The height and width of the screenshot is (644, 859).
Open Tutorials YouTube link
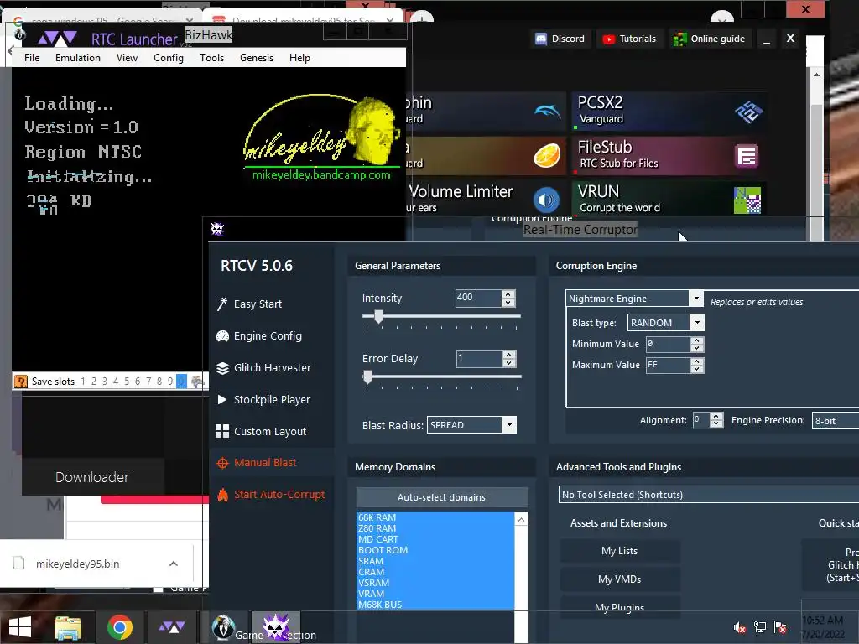(629, 39)
